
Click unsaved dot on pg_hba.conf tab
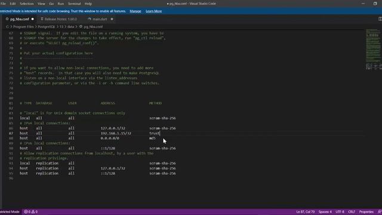coord(32,19)
